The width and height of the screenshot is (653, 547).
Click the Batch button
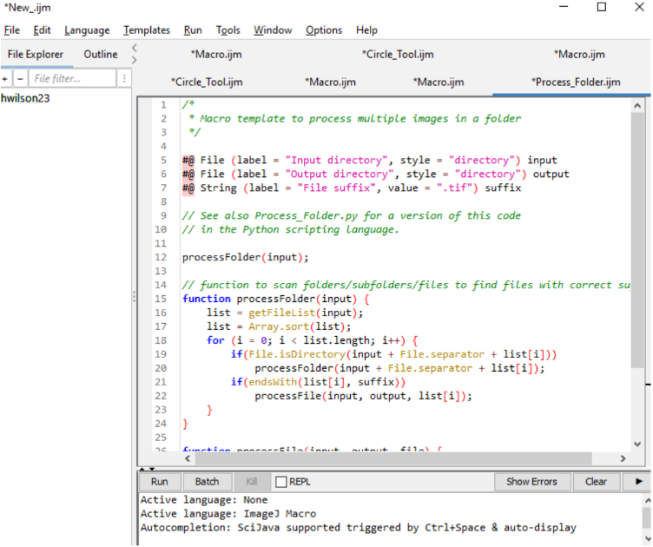(207, 482)
